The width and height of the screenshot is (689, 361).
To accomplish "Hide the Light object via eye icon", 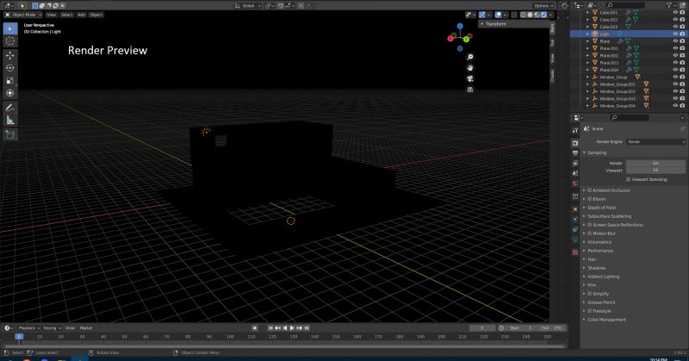I will pyautogui.click(x=675, y=34).
